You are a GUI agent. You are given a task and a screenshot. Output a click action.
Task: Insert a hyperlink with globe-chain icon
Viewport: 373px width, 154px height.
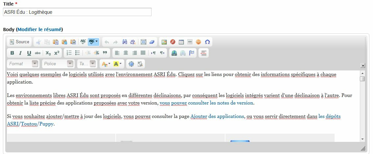tap(174, 53)
